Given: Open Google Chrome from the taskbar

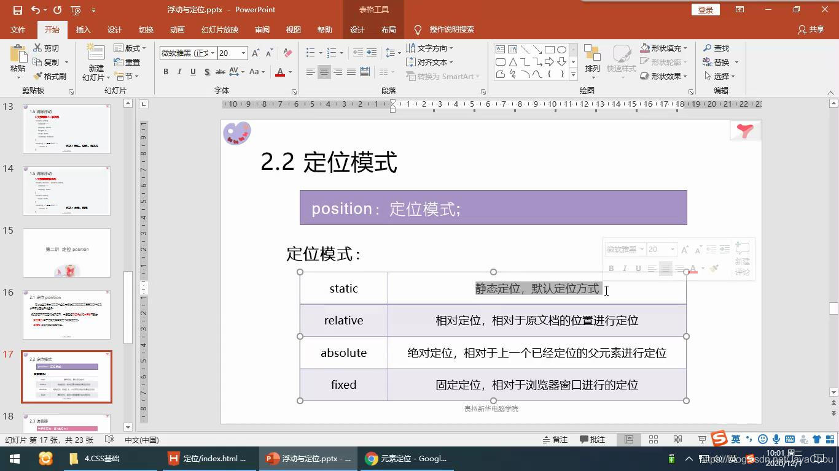Looking at the screenshot, I should click(406, 459).
